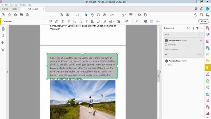Open page thumbnails panel
Viewport: 211px width, 119px height.
point(3,29)
